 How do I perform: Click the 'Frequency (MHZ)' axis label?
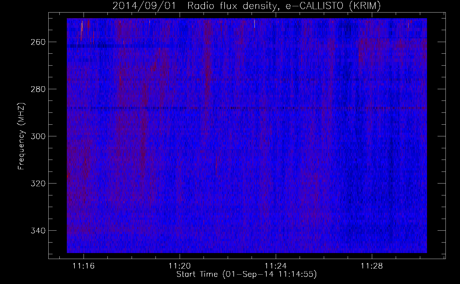point(21,136)
